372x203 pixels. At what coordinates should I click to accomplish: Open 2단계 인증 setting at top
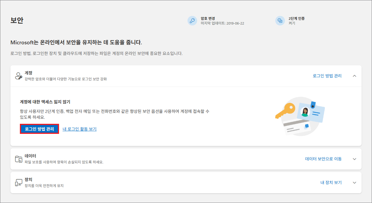297,18
